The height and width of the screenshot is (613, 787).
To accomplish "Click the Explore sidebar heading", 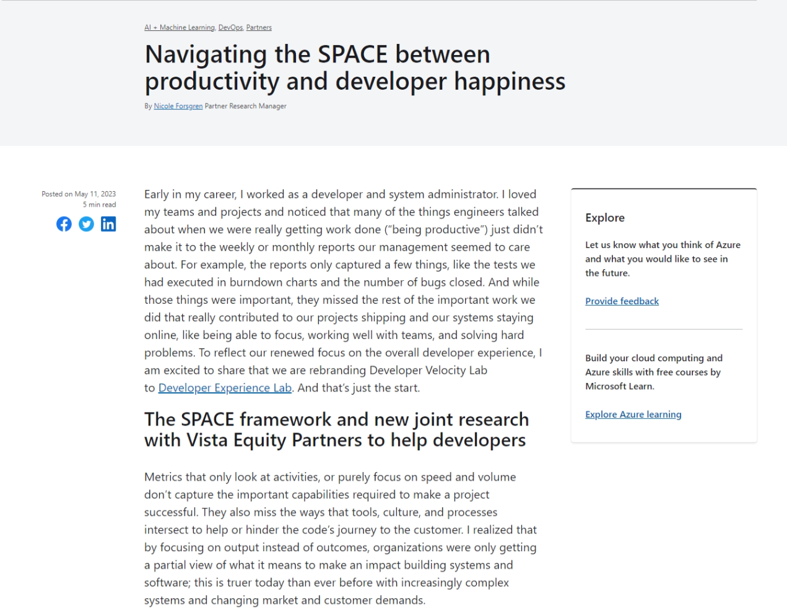I will click(605, 218).
